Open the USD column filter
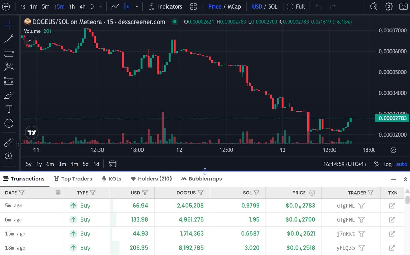 (x=145, y=193)
